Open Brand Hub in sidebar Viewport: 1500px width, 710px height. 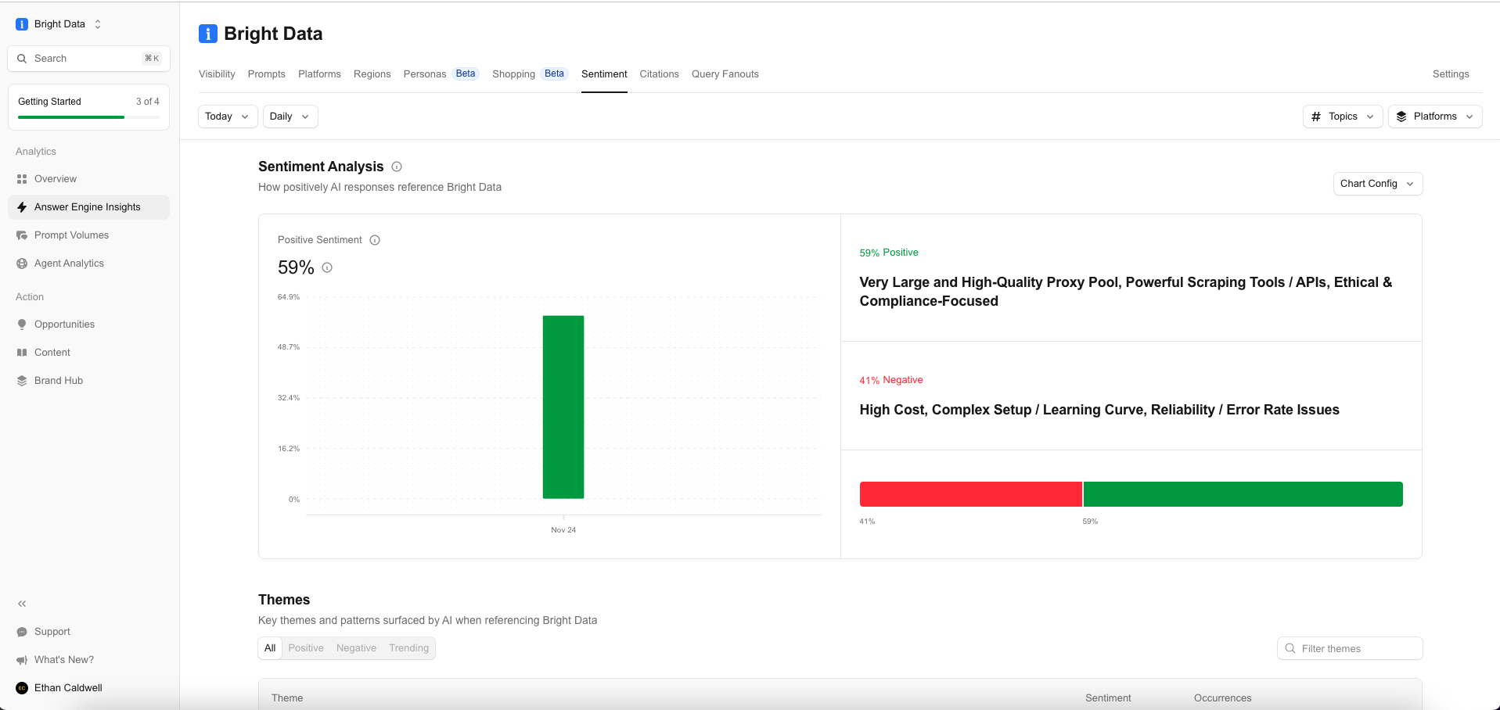point(88,381)
